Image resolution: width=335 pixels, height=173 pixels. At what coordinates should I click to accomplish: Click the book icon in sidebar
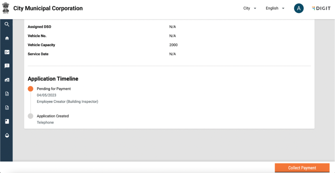pos(7,122)
